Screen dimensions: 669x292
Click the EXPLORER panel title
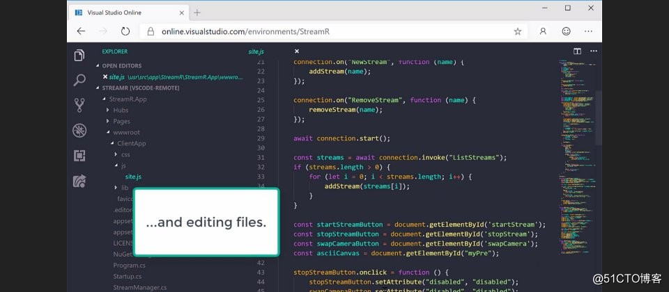[x=114, y=51]
